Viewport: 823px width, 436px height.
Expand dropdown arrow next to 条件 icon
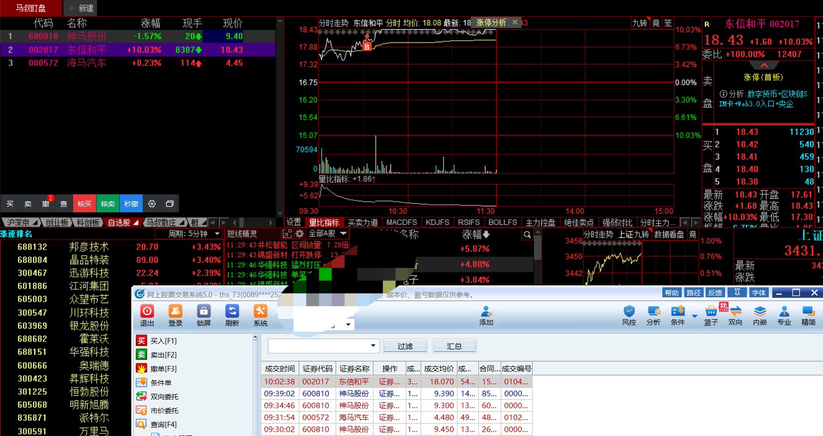[694, 316]
